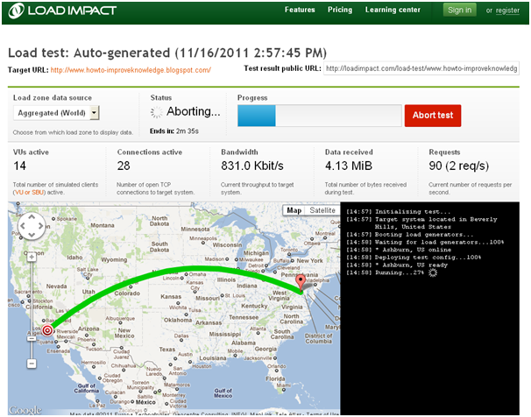531x417 pixels.
Task: Click the 'Initializing test...' log line
Action: pyautogui.click(x=398, y=212)
